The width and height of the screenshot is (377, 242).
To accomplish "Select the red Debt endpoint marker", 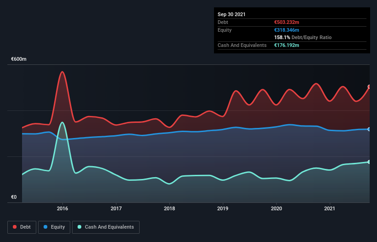I will (369, 86).
